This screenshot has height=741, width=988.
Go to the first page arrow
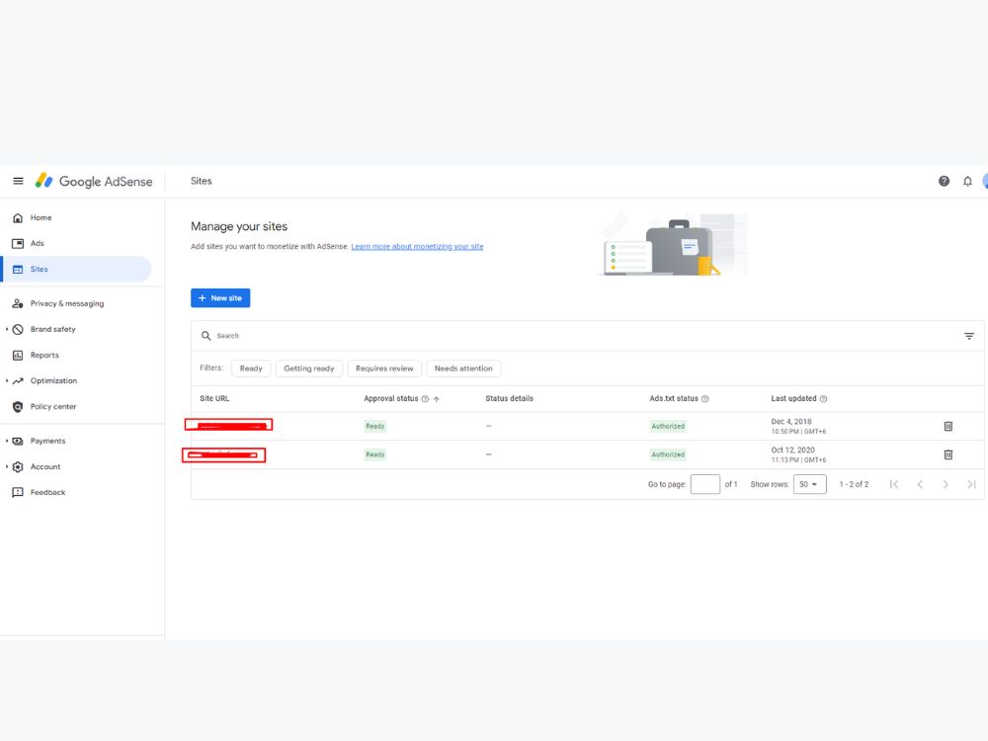click(x=893, y=484)
